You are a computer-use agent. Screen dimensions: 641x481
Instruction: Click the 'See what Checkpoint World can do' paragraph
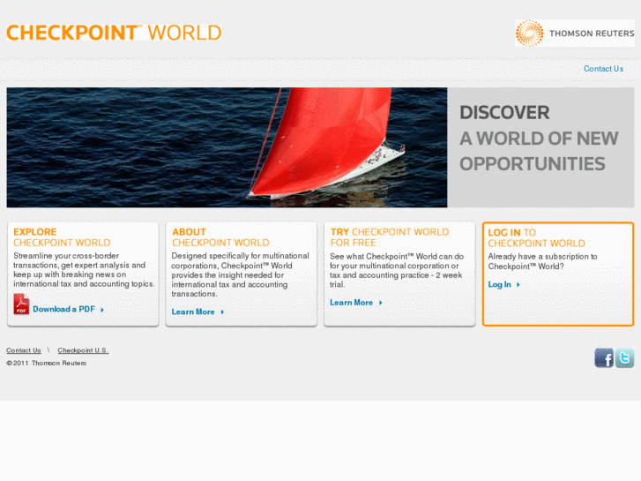(x=397, y=271)
